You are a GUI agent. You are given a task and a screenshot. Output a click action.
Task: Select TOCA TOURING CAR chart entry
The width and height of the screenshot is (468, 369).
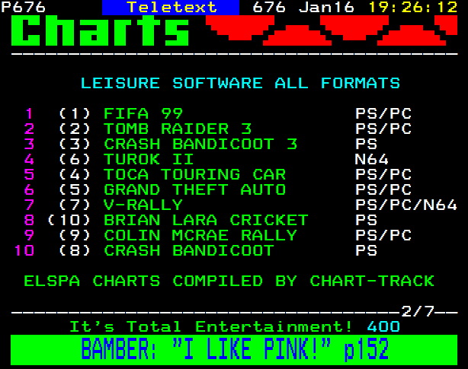click(194, 174)
